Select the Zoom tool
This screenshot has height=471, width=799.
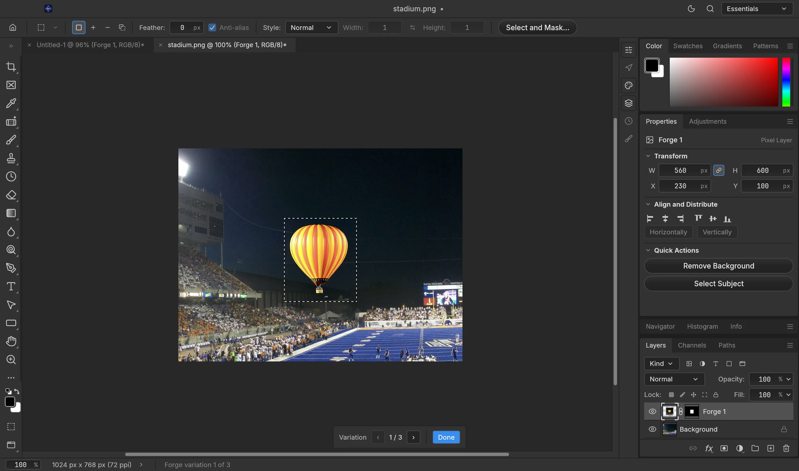click(x=11, y=359)
